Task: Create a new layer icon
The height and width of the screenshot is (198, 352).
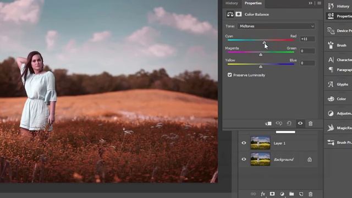Action: pos(301,194)
